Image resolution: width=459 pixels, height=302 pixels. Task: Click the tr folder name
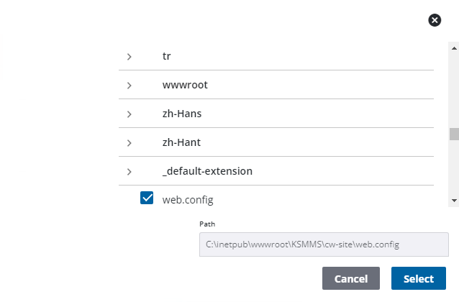click(167, 56)
